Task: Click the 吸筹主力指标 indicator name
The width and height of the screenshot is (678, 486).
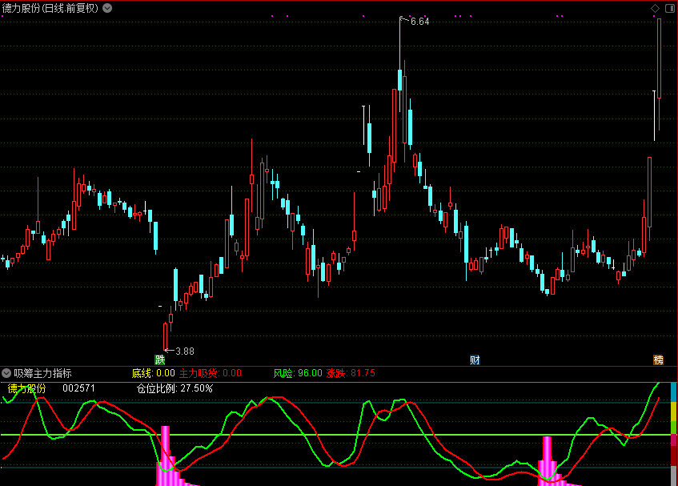Action: coord(42,373)
